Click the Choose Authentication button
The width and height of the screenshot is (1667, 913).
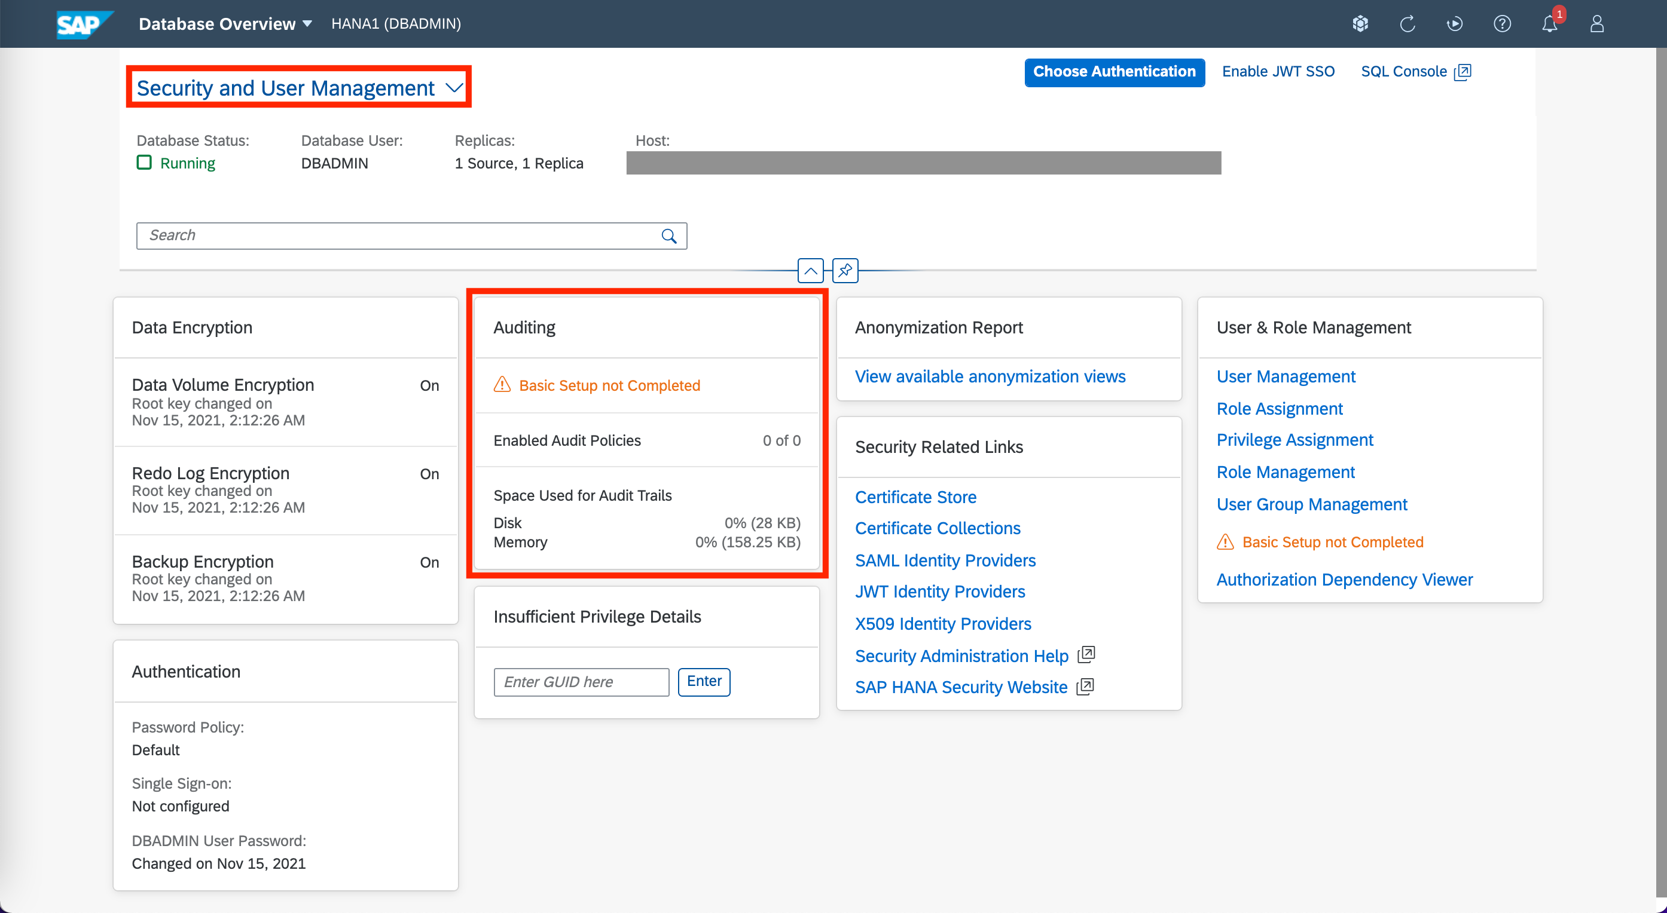pos(1114,72)
